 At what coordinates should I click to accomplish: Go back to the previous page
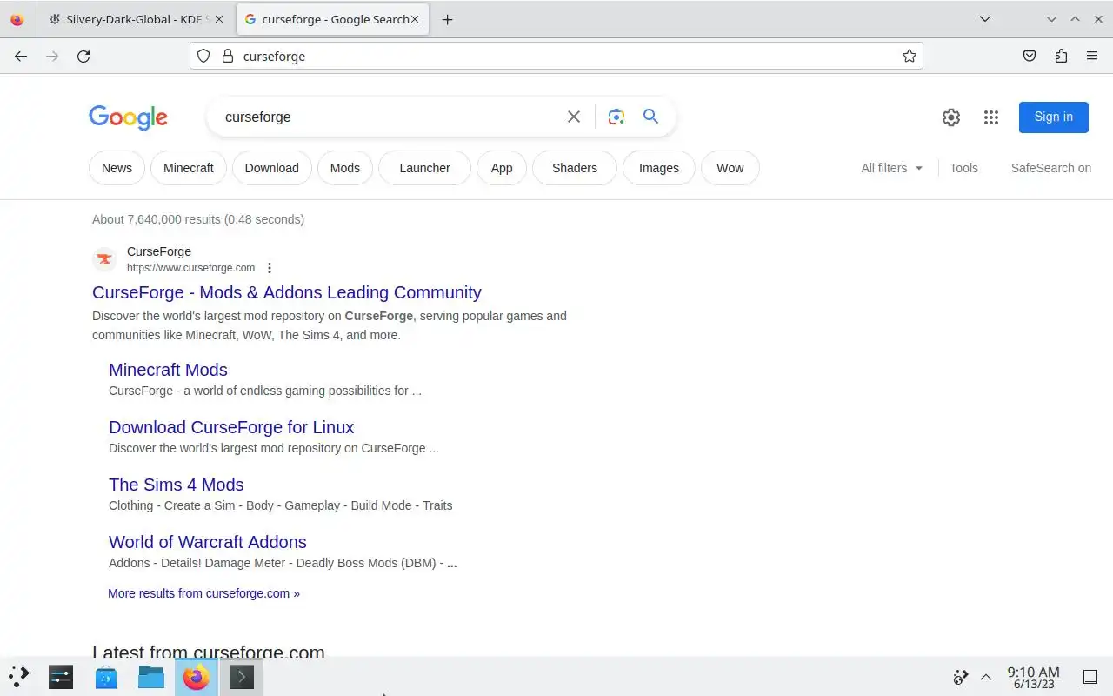tap(21, 56)
